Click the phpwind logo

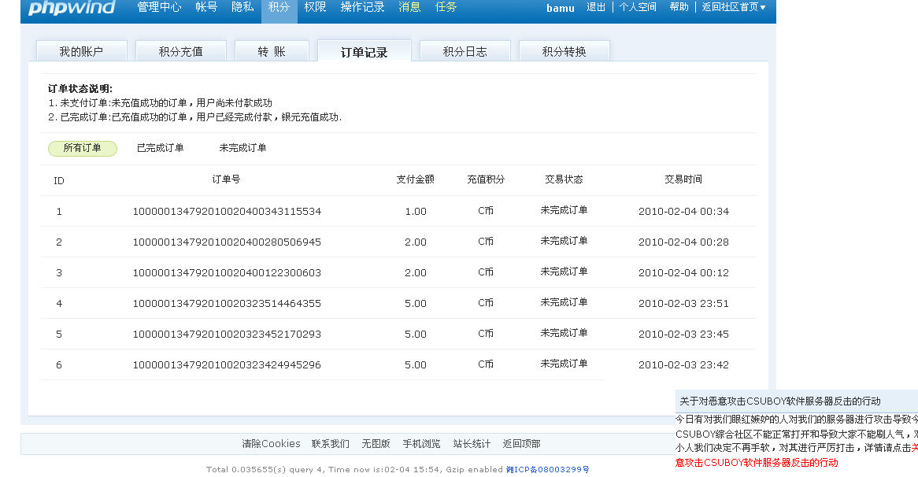coord(72,8)
